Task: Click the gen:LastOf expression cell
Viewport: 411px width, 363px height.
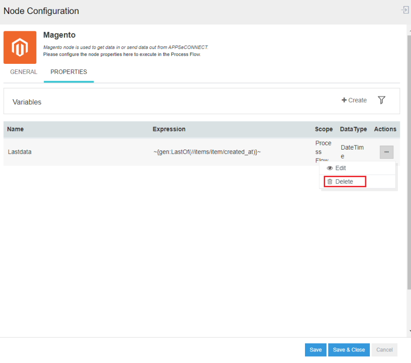Action: 207,152
